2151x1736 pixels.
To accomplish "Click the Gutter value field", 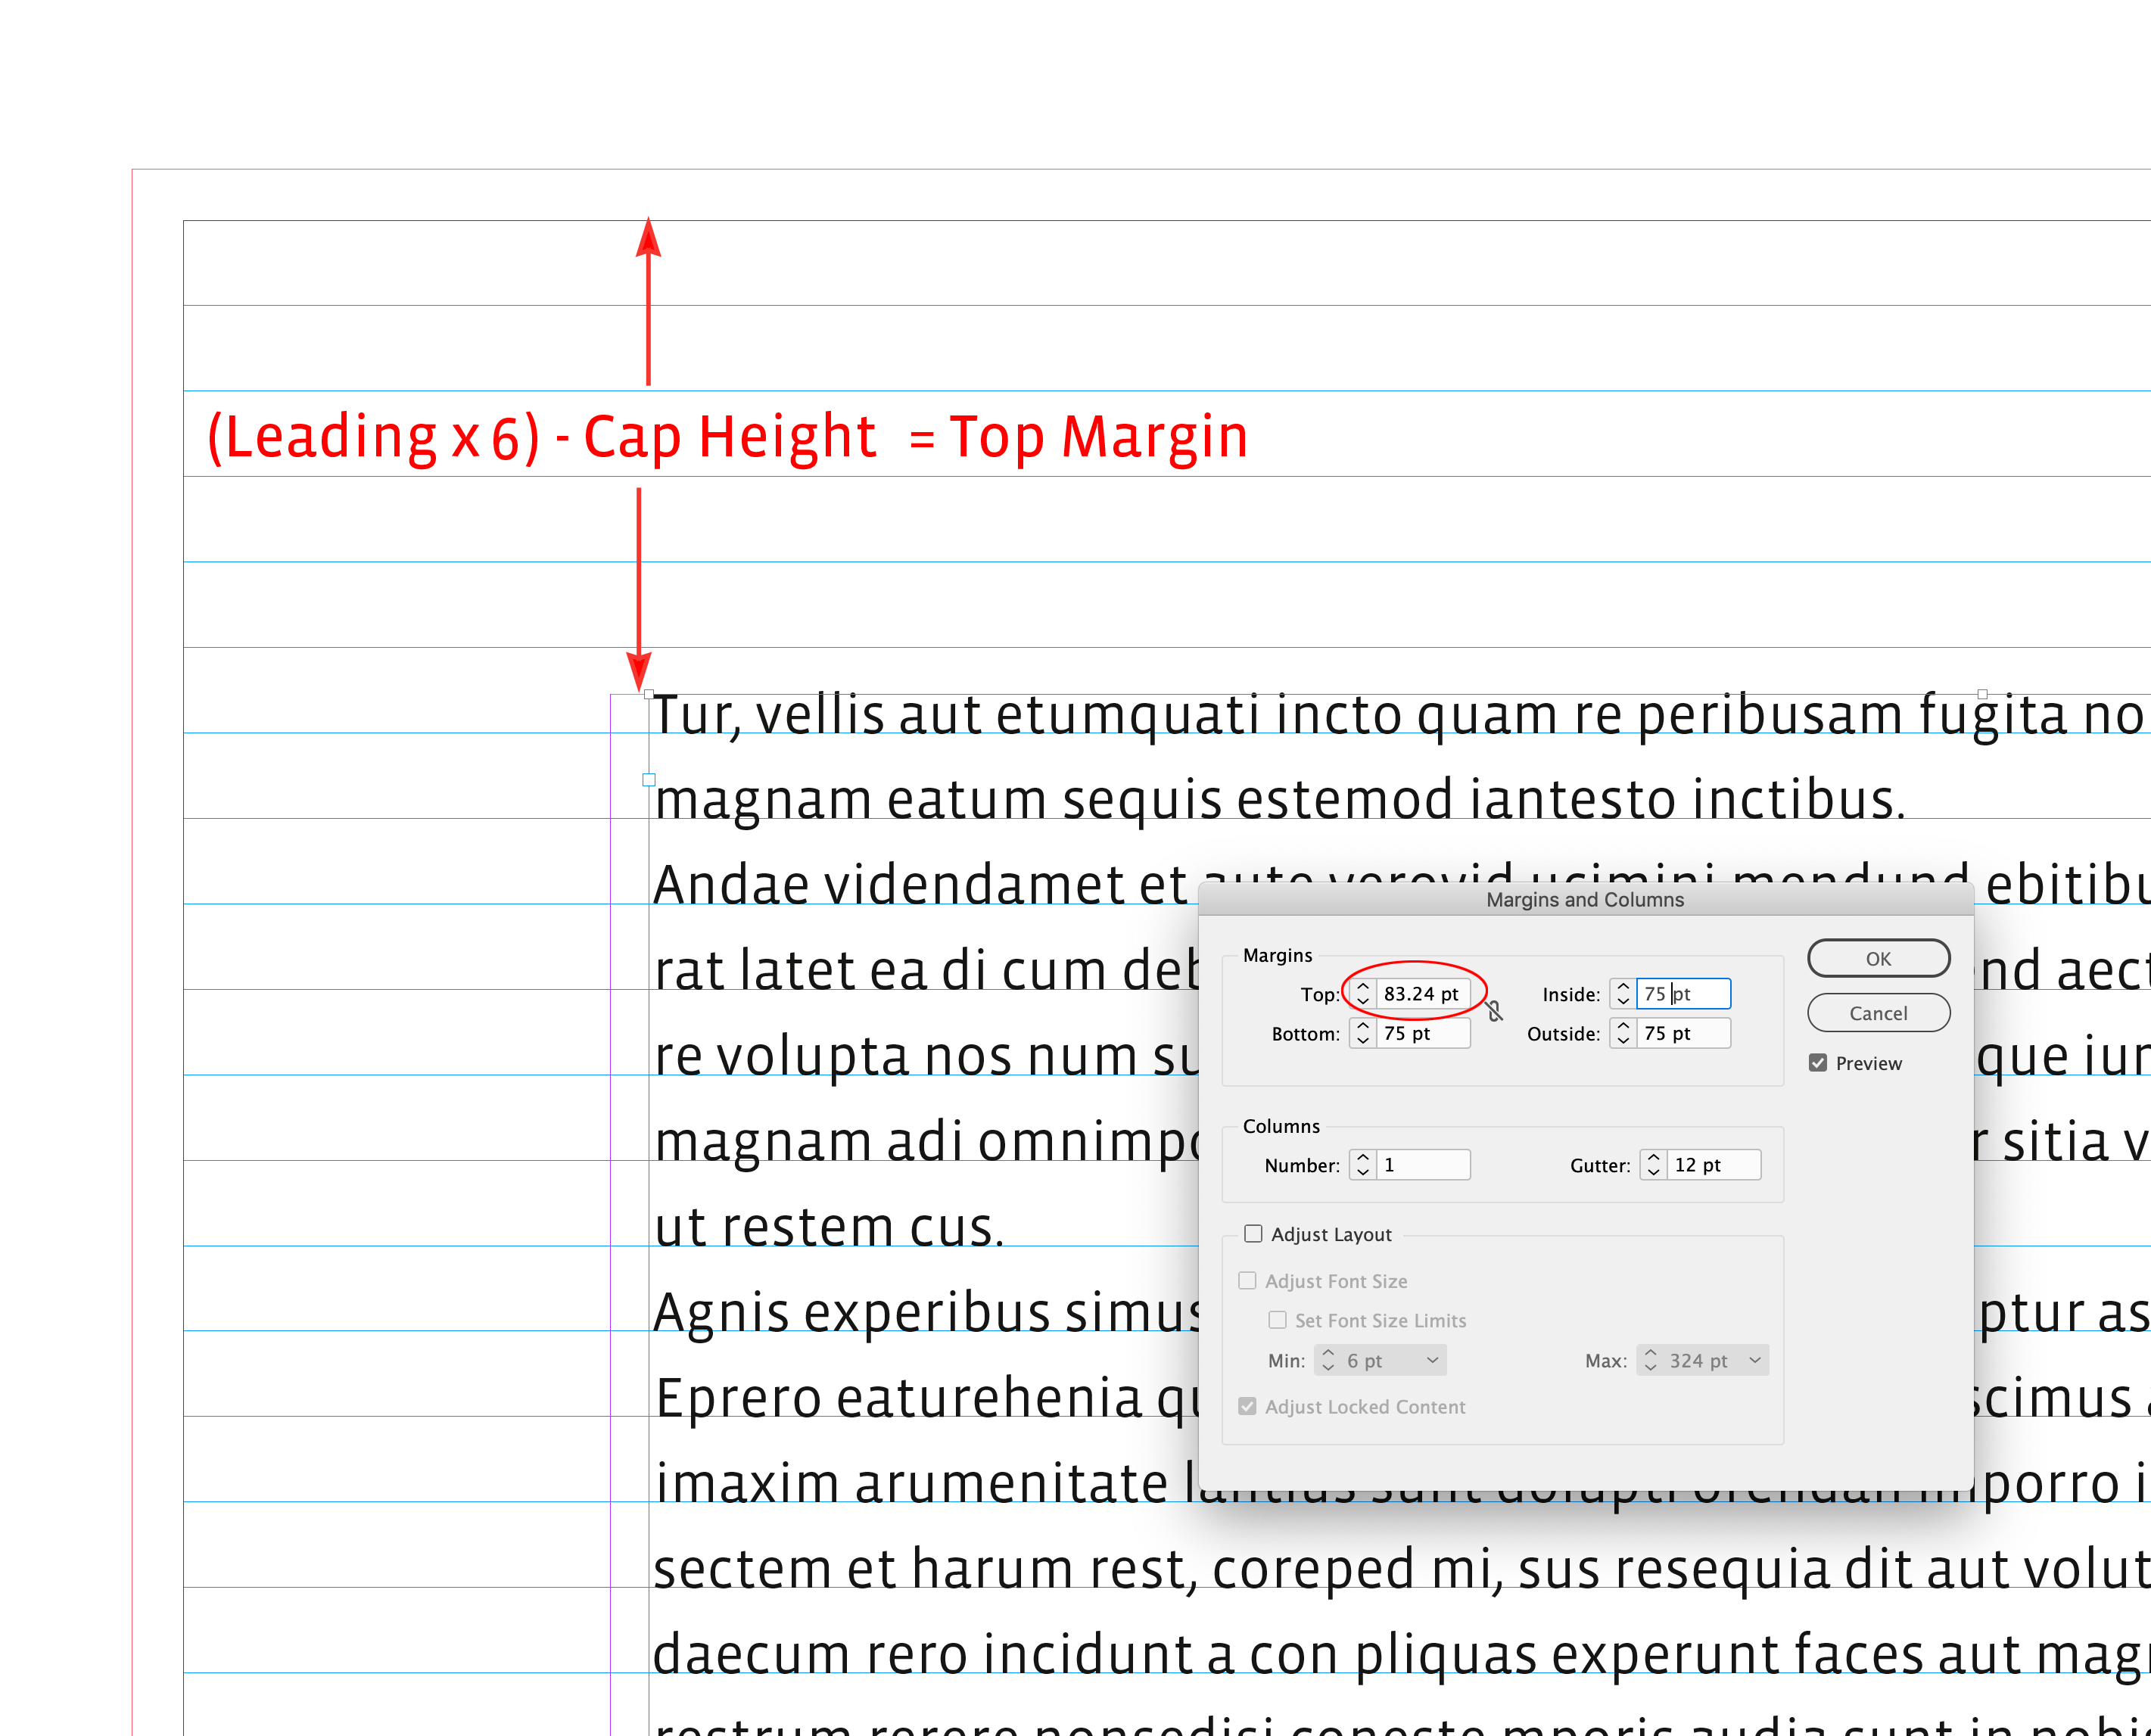I will (1714, 1165).
